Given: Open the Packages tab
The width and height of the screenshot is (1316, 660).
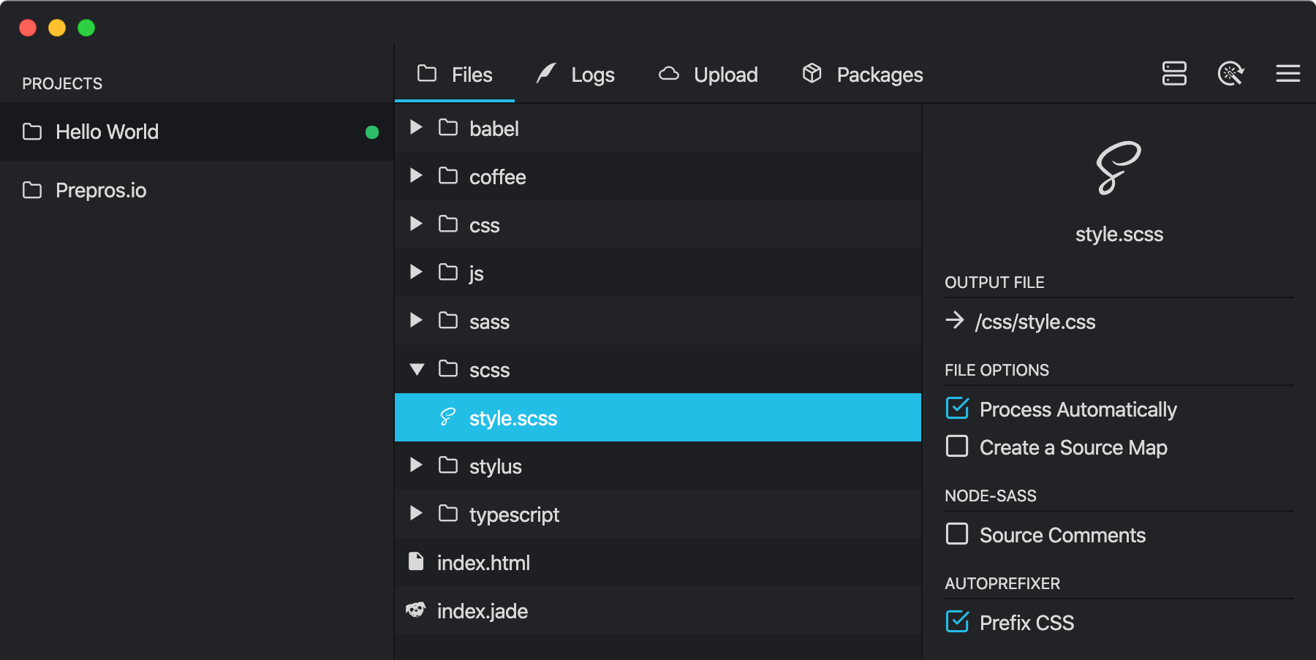Looking at the screenshot, I should 863,75.
